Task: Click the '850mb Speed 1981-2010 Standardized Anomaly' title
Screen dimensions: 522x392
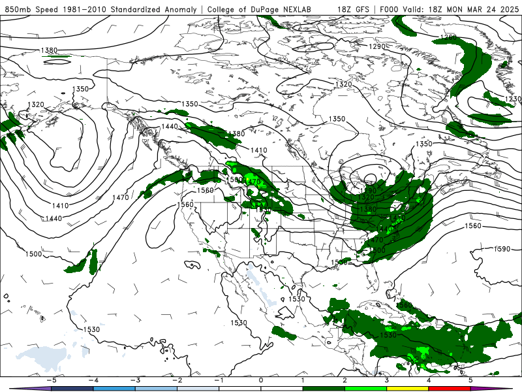Action: [x=101, y=10]
